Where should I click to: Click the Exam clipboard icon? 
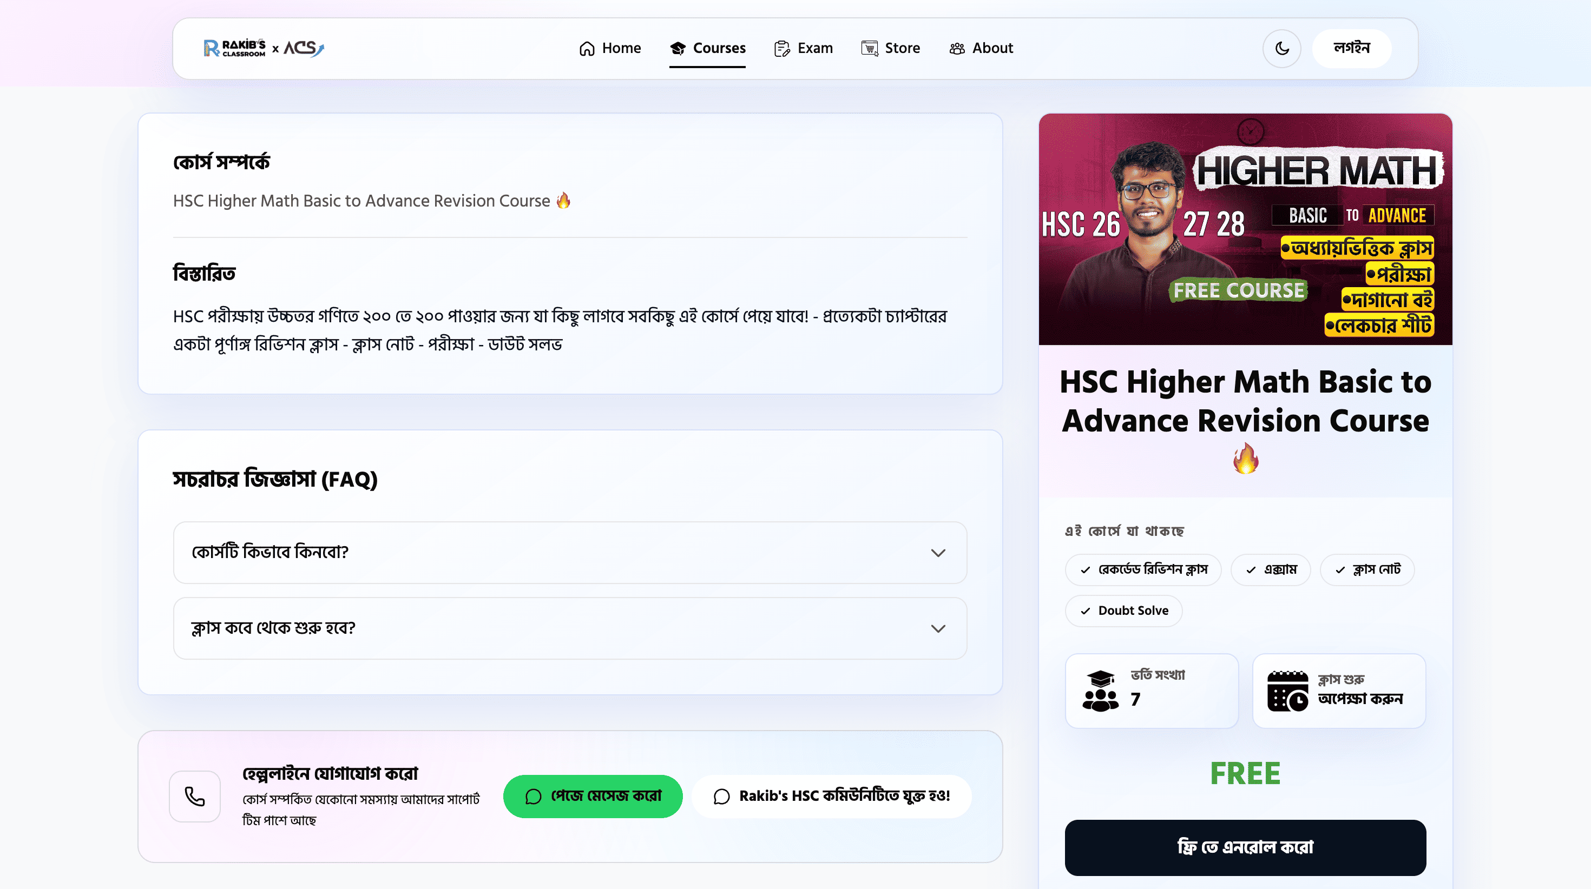click(x=782, y=48)
